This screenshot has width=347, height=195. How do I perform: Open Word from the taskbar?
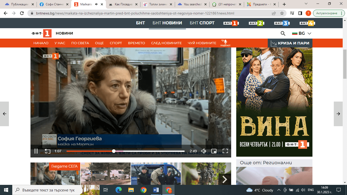pyautogui.click(x=156, y=190)
